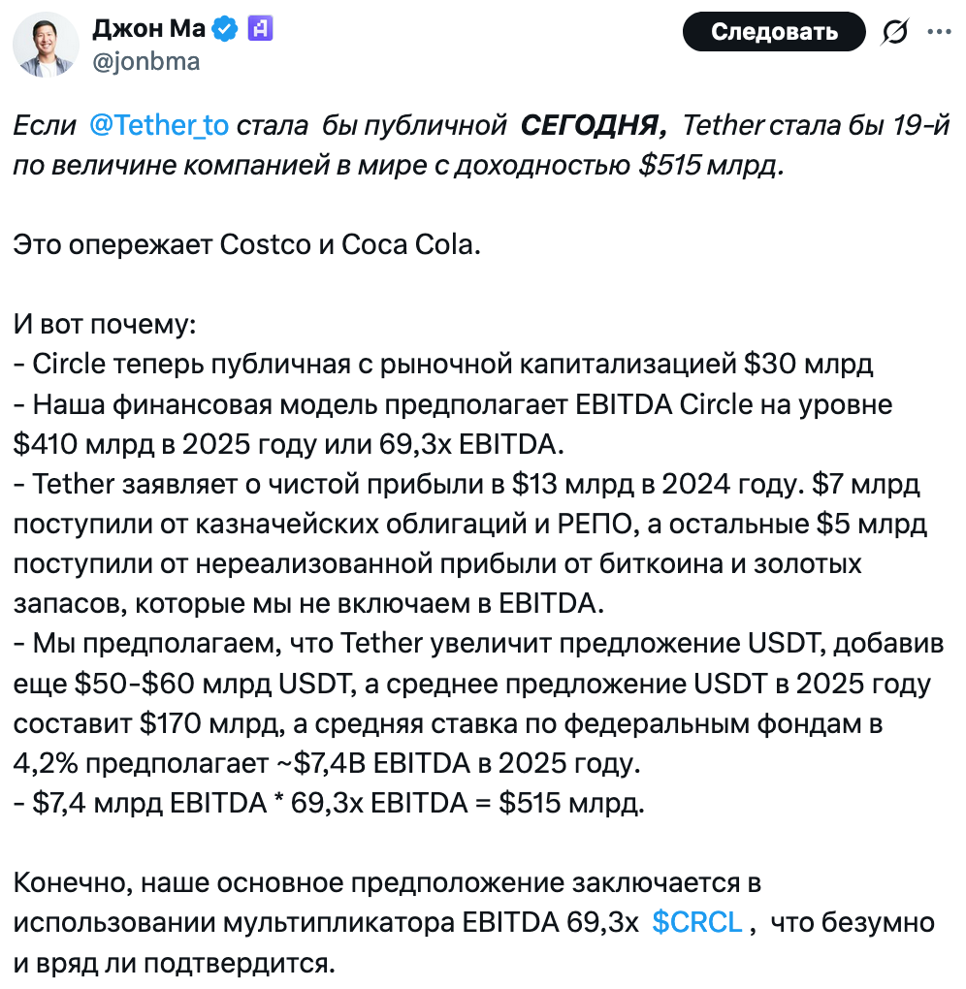The width and height of the screenshot is (966, 989).
Task: Click the 'Мы предполагаем' USDT supply bullet
Action: point(478,703)
